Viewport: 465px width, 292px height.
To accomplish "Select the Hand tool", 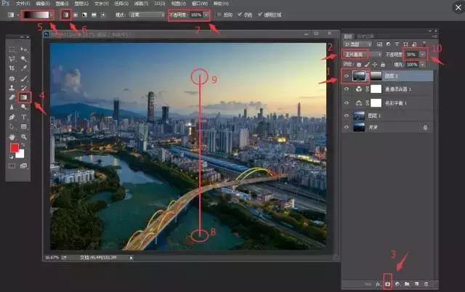I will pos(13,137).
